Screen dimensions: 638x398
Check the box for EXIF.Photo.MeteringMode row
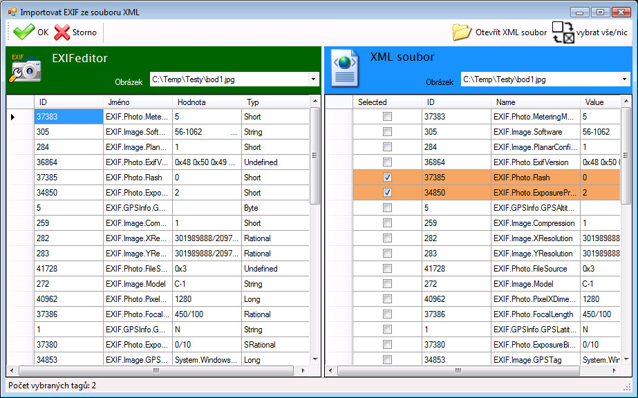[387, 117]
